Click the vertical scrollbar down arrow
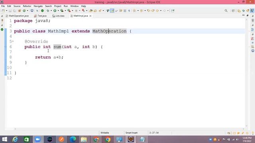This screenshot has height=143, width=255. [x=247, y=126]
